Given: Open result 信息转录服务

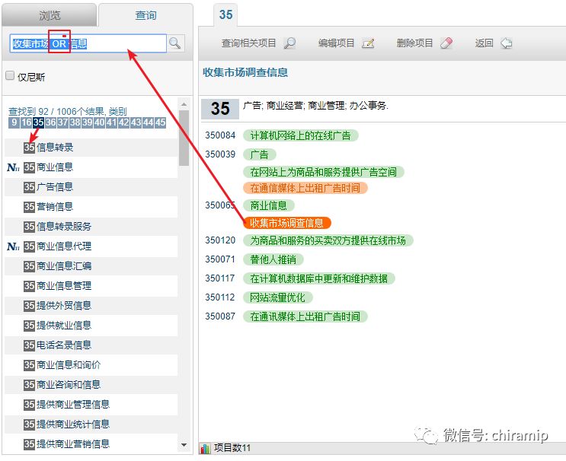Looking at the screenshot, I should (64, 227).
